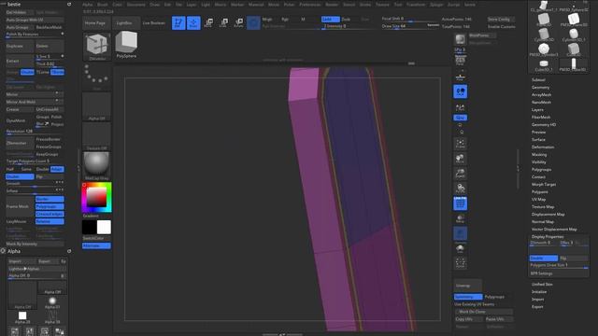Enable Zsub sculpt mode
The width and height of the screenshot is (598, 336).
point(346,19)
